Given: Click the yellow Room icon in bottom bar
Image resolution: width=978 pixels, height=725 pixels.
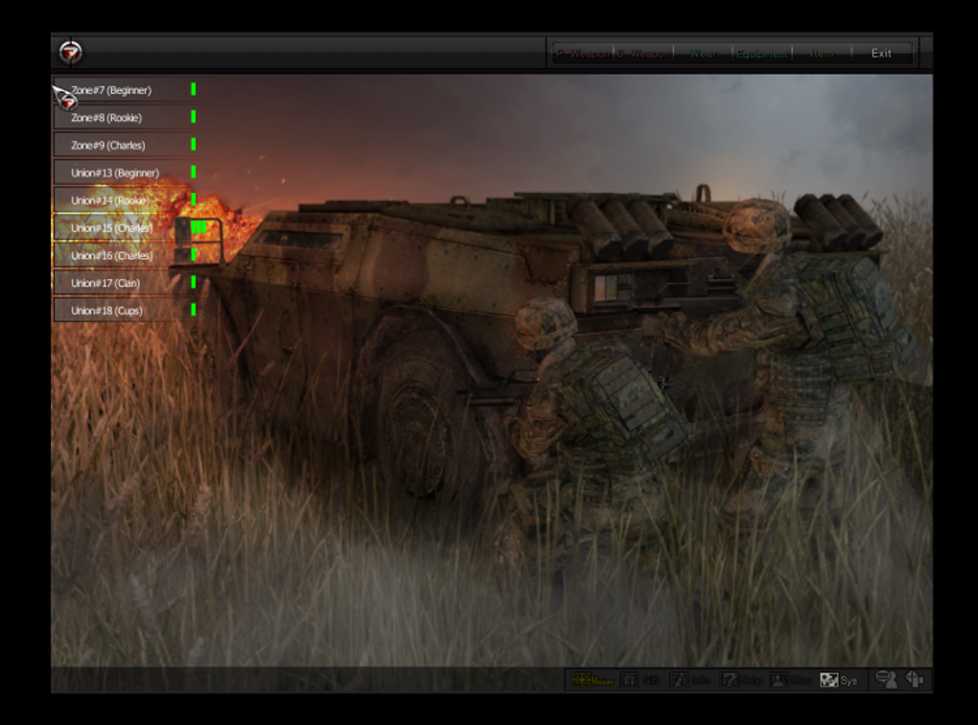Looking at the screenshot, I should (x=592, y=680).
